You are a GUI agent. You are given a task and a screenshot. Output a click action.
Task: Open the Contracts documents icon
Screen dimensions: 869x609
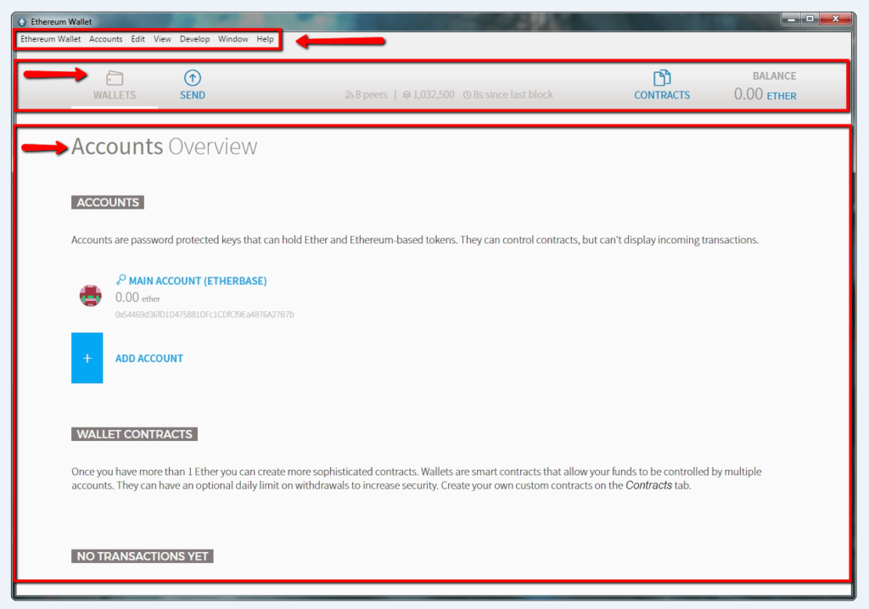pos(662,77)
